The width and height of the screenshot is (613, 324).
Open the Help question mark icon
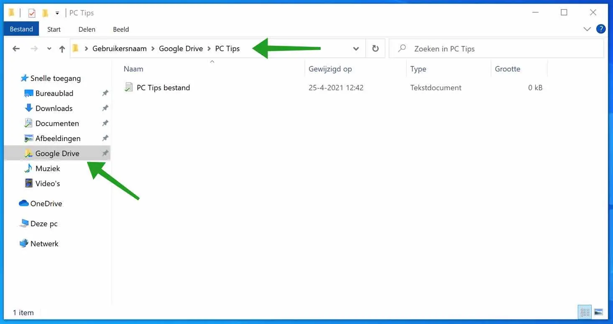(x=601, y=29)
